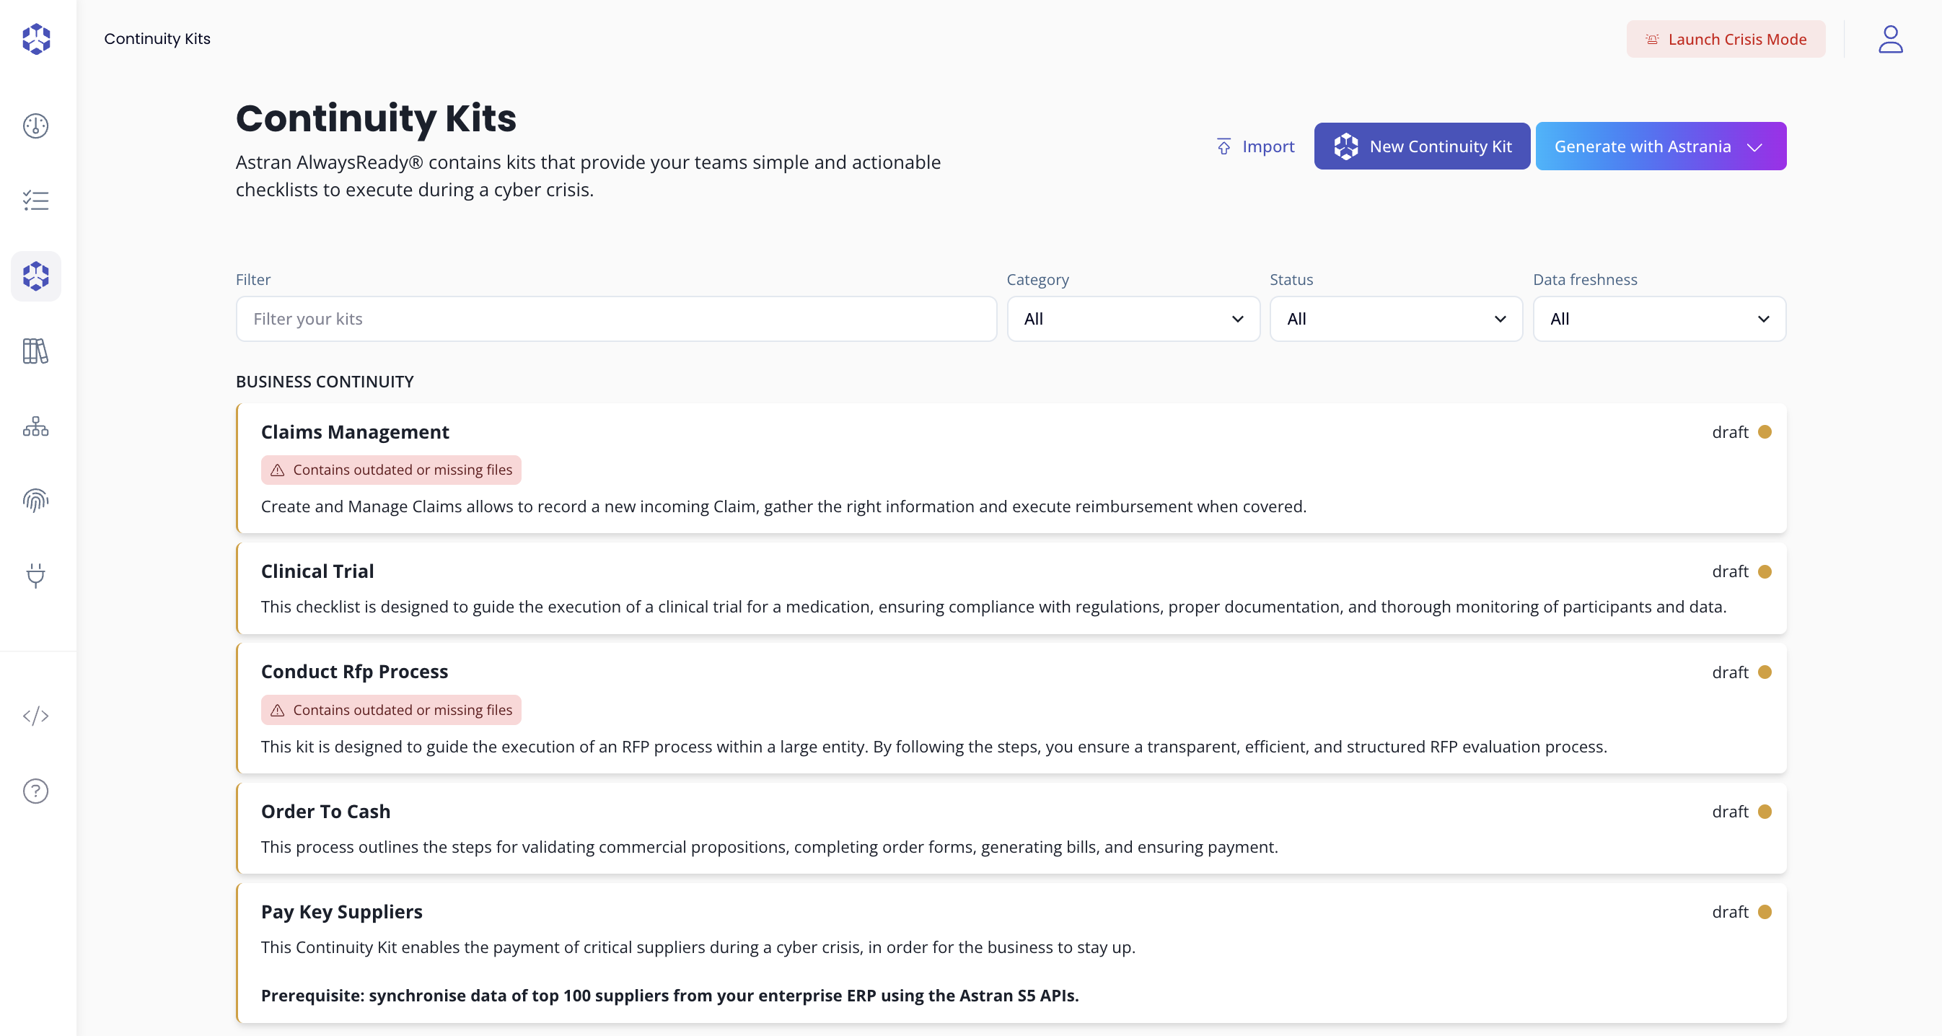Open the Category filter dropdown
The height and width of the screenshot is (1036, 1942).
click(x=1133, y=319)
